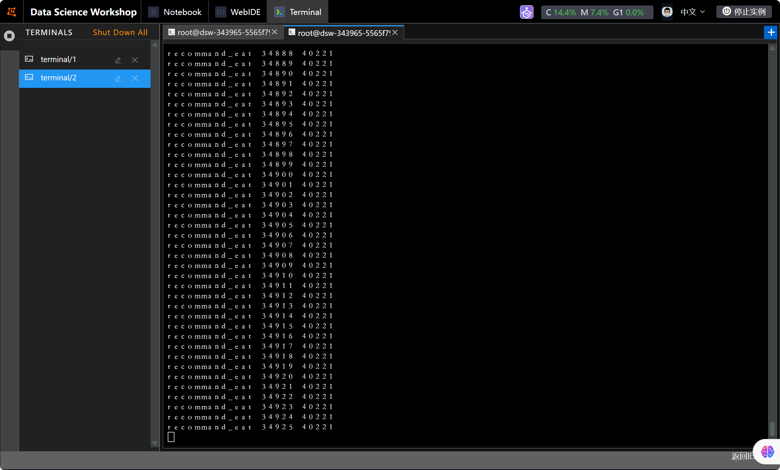780x470 pixels.
Task: Close terminal/2 session with X icon
Action: click(135, 78)
